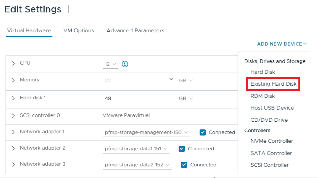The image size is (318, 178).
Task: Click the Hard disk 1 size field
Action: 134,98
